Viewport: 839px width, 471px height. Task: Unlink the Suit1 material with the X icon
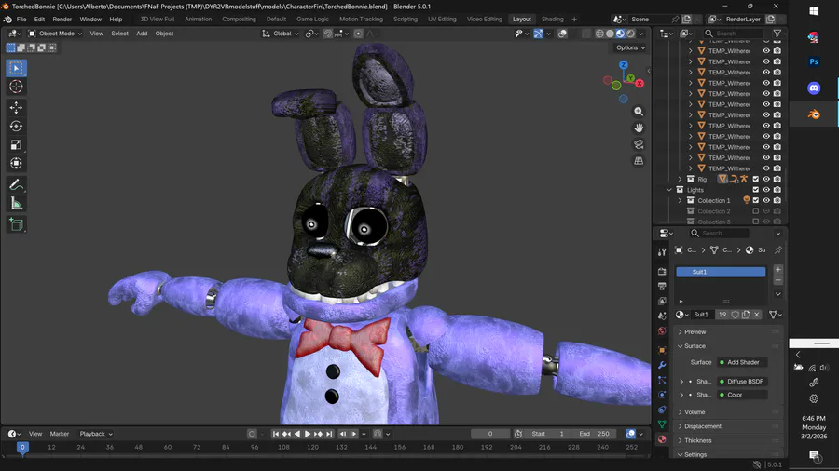coord(757,315)
